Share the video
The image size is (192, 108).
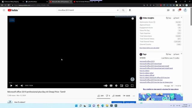tap(116, 96)
